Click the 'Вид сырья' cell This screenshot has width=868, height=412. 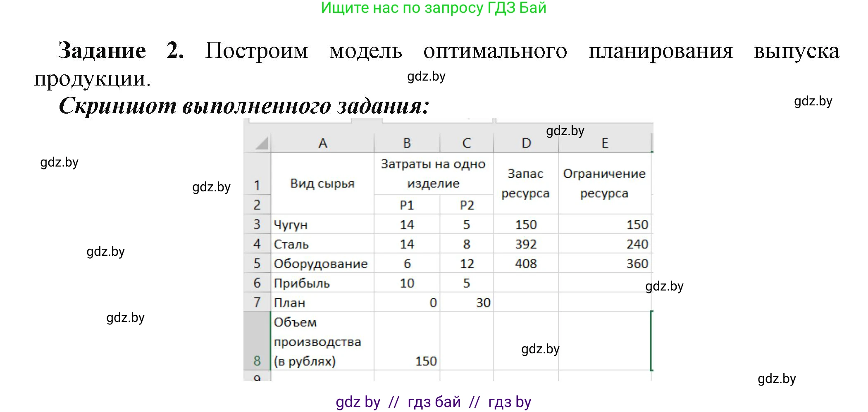tap(322, 183)
